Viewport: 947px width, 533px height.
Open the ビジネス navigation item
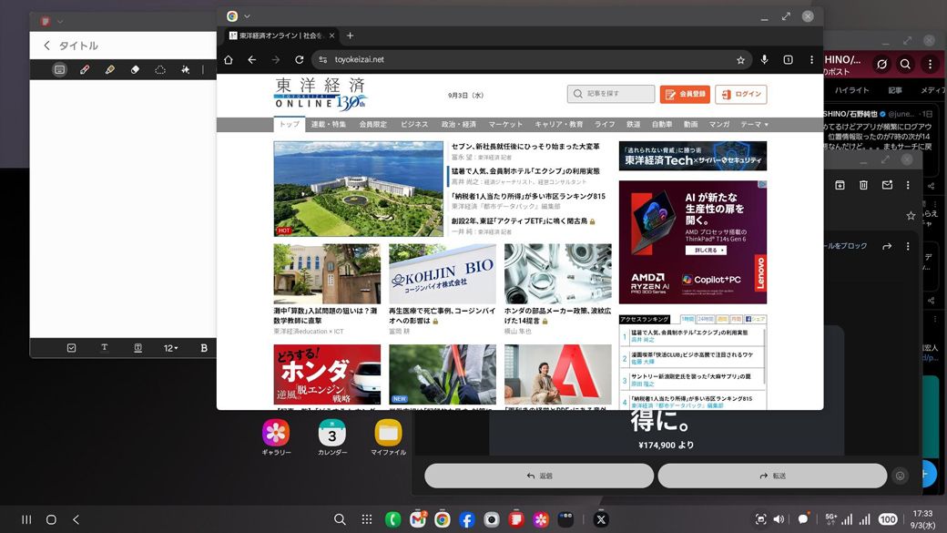(414, 124)
